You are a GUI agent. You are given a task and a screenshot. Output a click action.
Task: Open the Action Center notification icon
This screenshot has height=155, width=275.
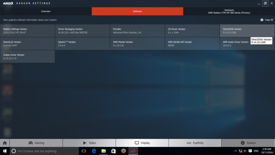click(250, 151)
